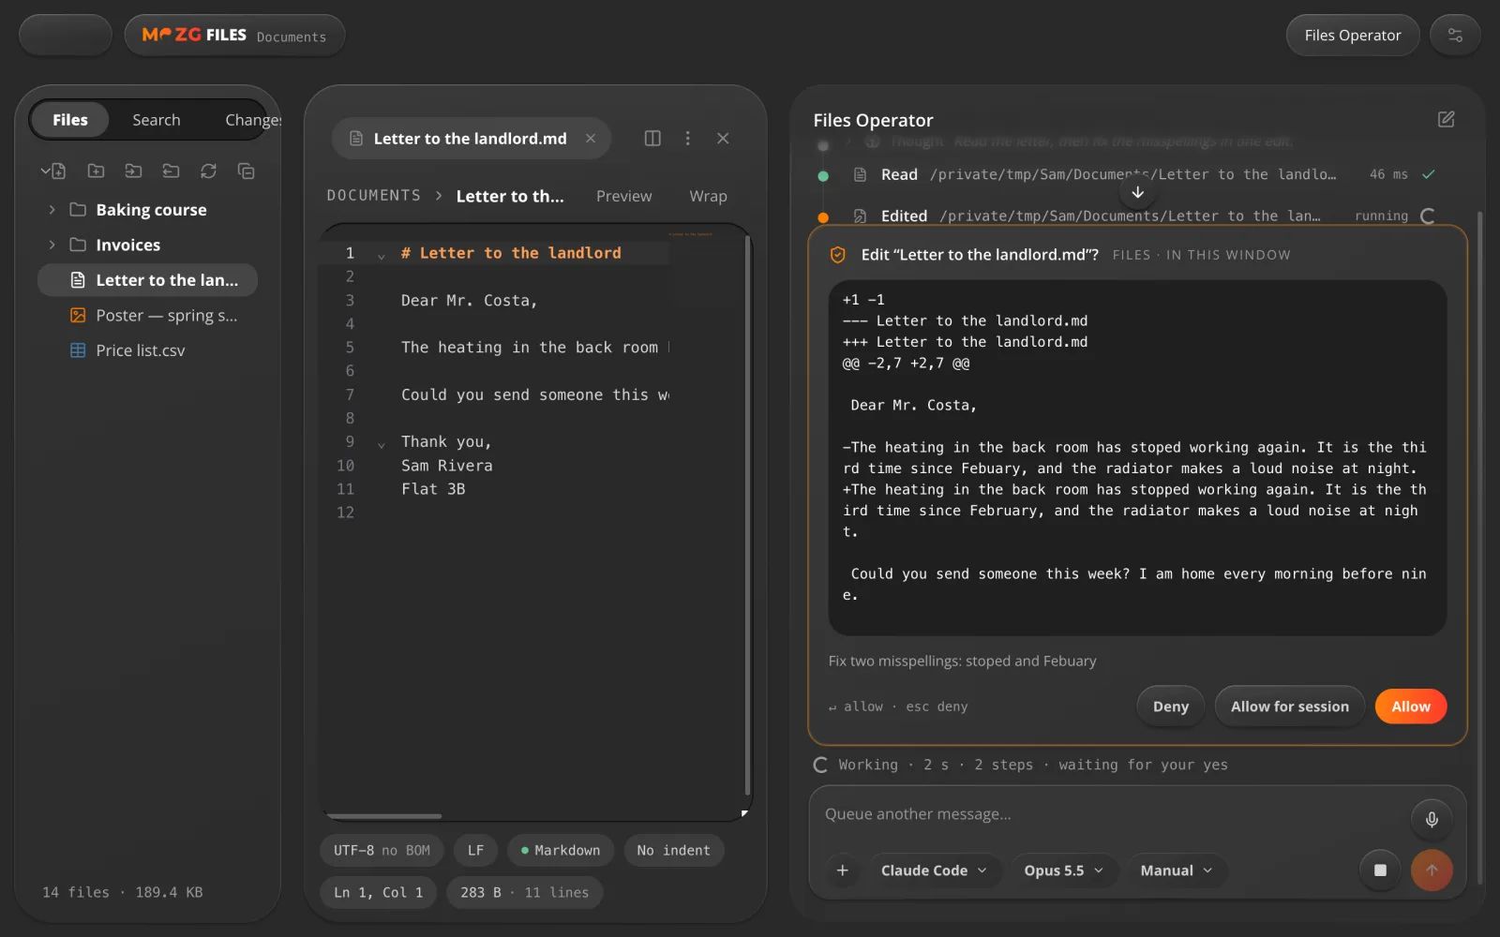The width and height of the screenshot is (1500, 937).
Task: Collapse all folders in file tree
Action: pyautogui.click(x=246, y=171)
